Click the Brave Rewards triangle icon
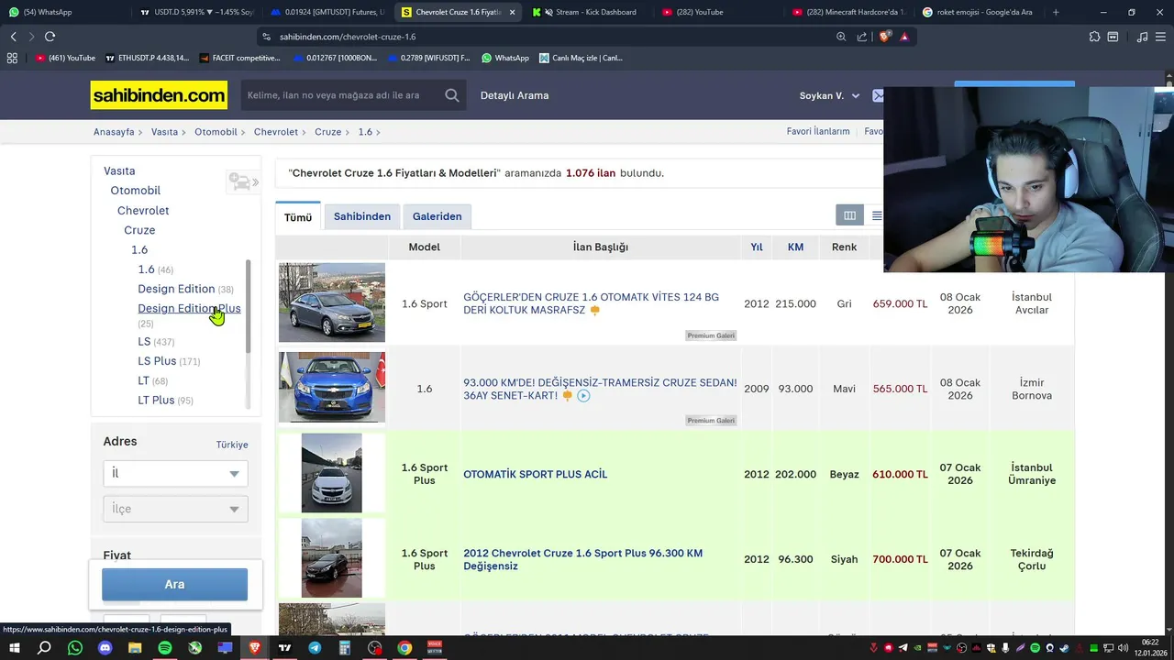Screen dimensions: 1174x660 pyautogui.click(x=904, y=37)
